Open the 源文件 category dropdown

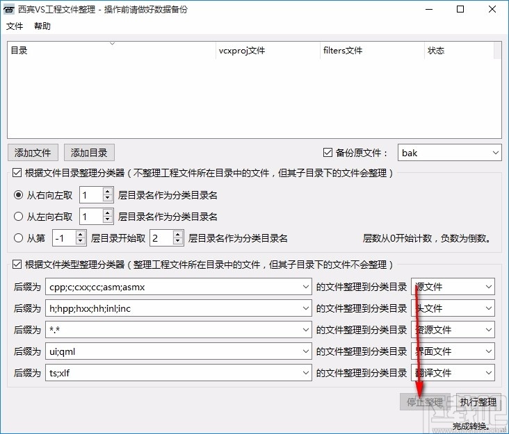pyautogui.click(x=453, y=287)
